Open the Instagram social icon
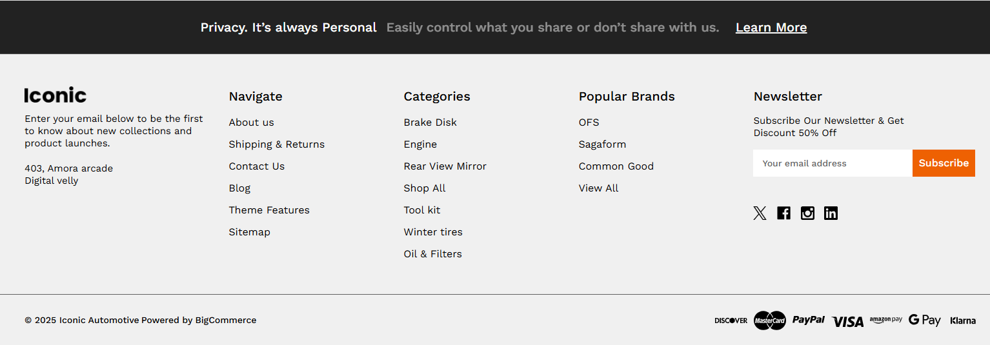The image size is (990, 345). pos(807,213)
